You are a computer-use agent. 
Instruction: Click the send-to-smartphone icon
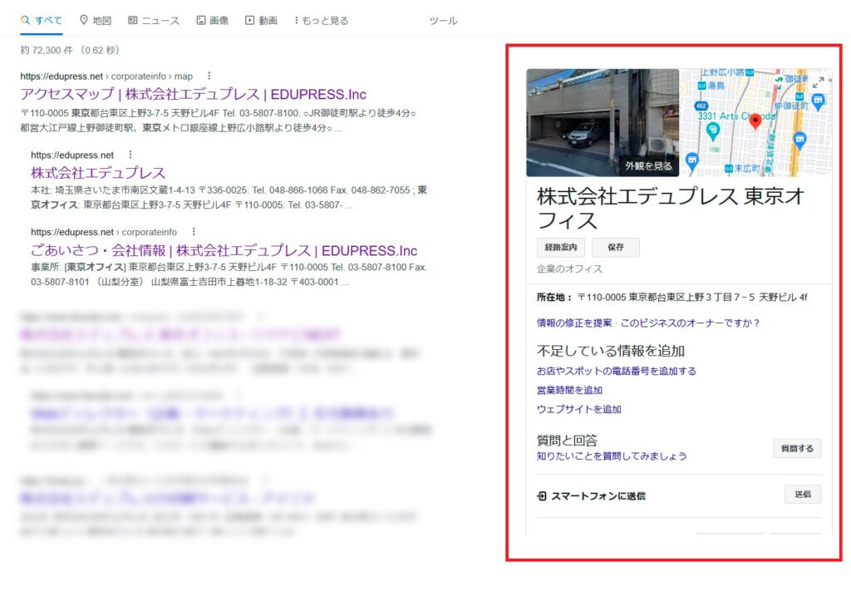(x=542, y=495)
